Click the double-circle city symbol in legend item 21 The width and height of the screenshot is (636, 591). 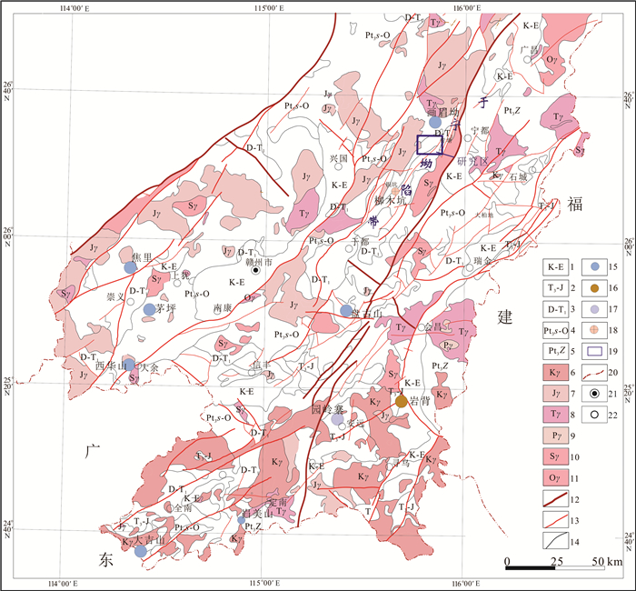tap(592, 393)
